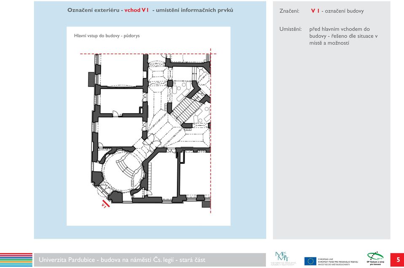
Task: Click the caption 'Hlavní vstup do budovy - půdorys'
Action: (107, 35)
